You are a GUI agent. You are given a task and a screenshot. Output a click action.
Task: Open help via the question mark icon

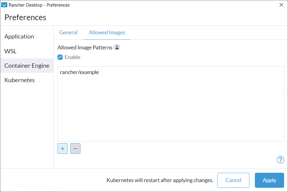coord(280,160)
